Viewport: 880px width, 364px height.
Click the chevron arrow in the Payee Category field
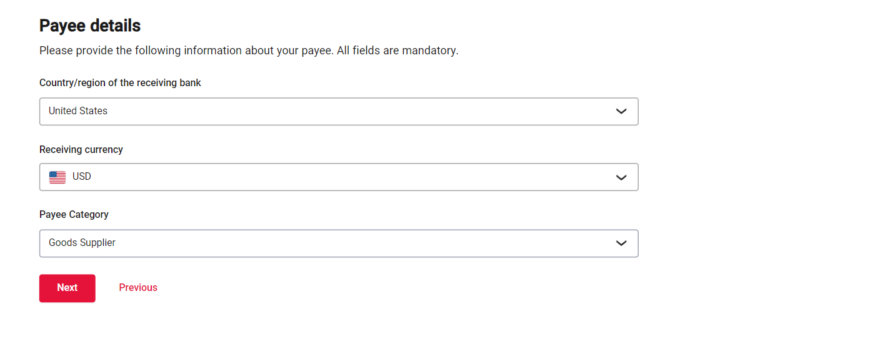(621, 243)
